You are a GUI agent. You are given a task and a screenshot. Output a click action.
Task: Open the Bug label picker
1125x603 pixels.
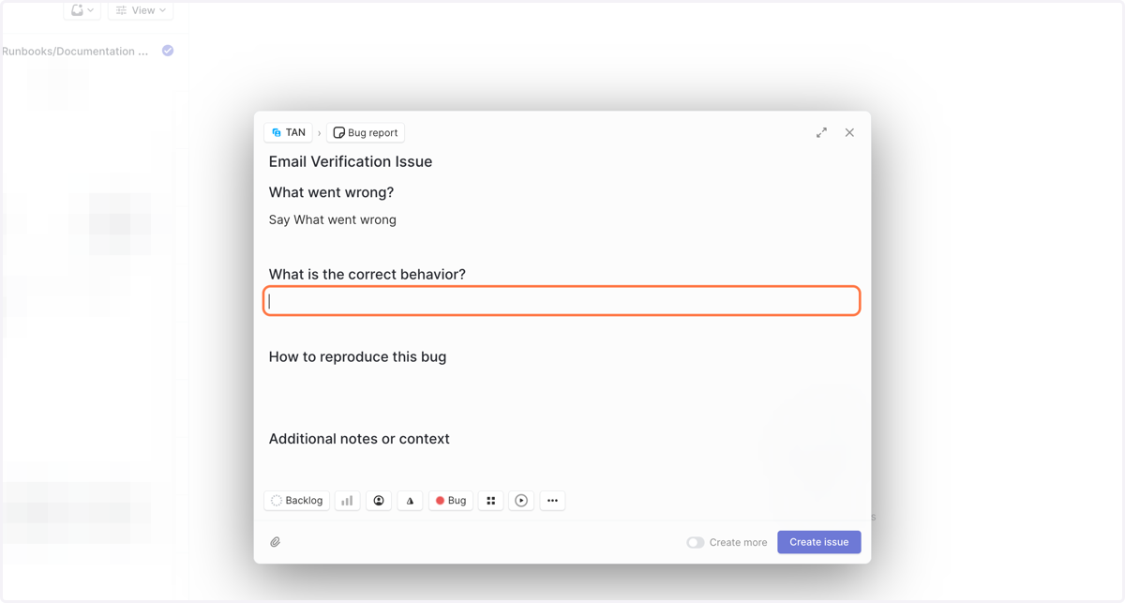451,501
